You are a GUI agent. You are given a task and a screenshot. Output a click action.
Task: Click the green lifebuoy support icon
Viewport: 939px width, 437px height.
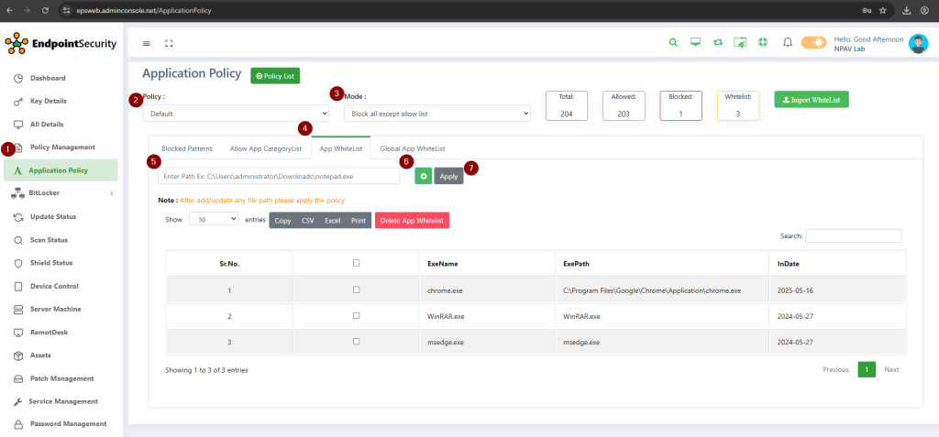[x=763, y=42]
